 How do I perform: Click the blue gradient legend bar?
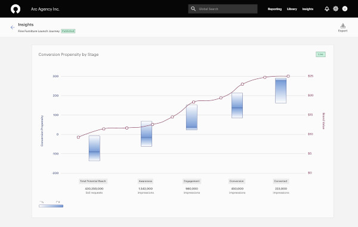[x=51, y=206]
